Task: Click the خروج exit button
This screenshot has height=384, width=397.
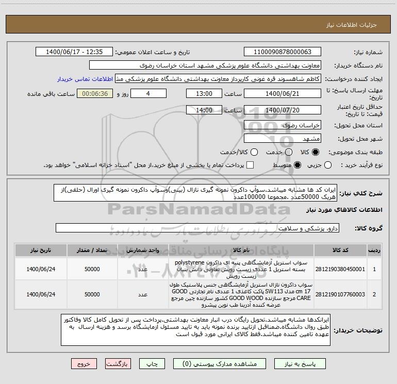Action: click(84, 364)
